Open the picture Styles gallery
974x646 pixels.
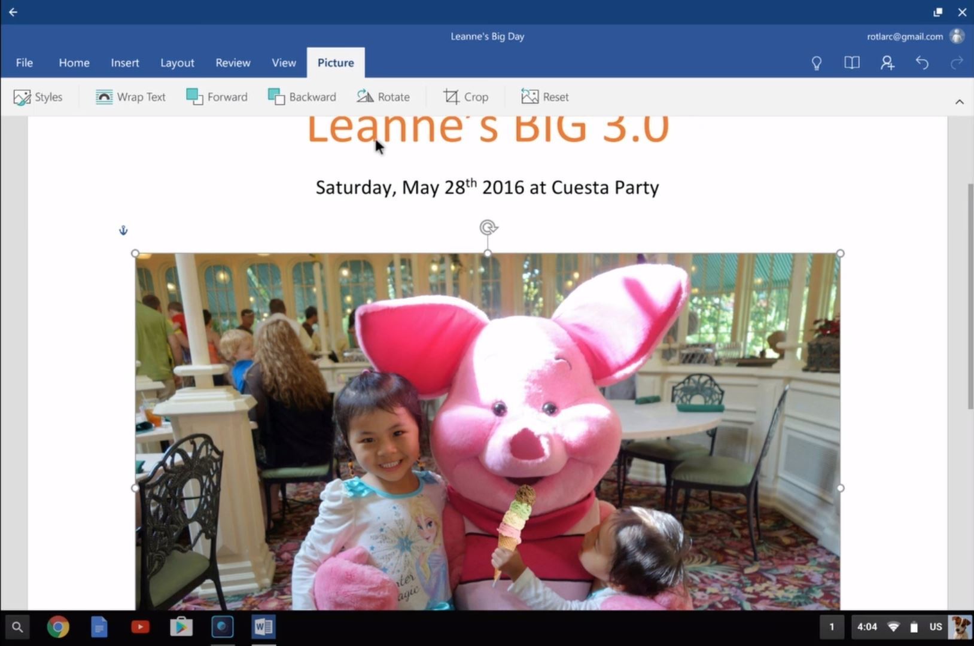pyautogui.click(x=38, y=97)
